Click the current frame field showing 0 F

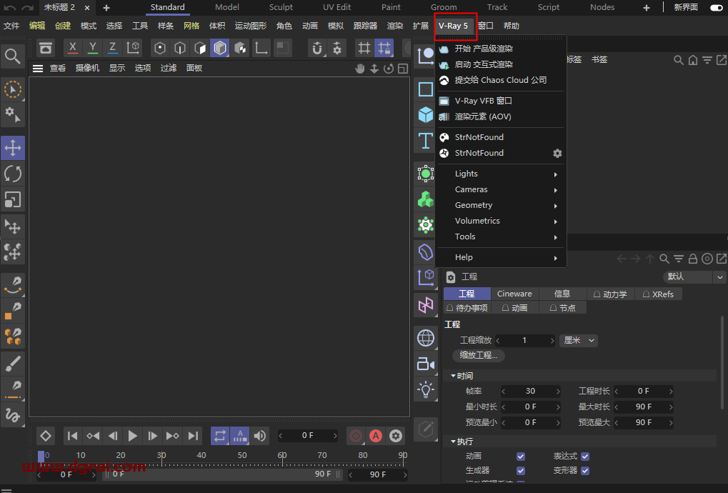point(307,435)
